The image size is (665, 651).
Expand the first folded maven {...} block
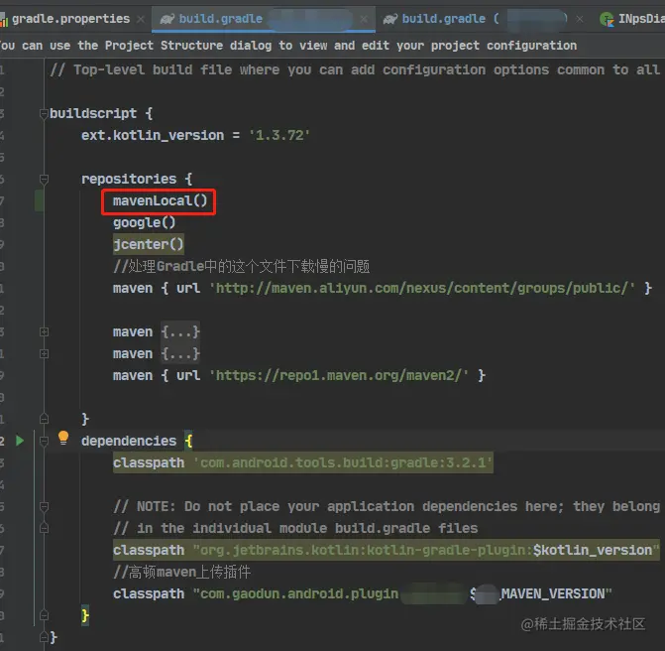point(44,331)
